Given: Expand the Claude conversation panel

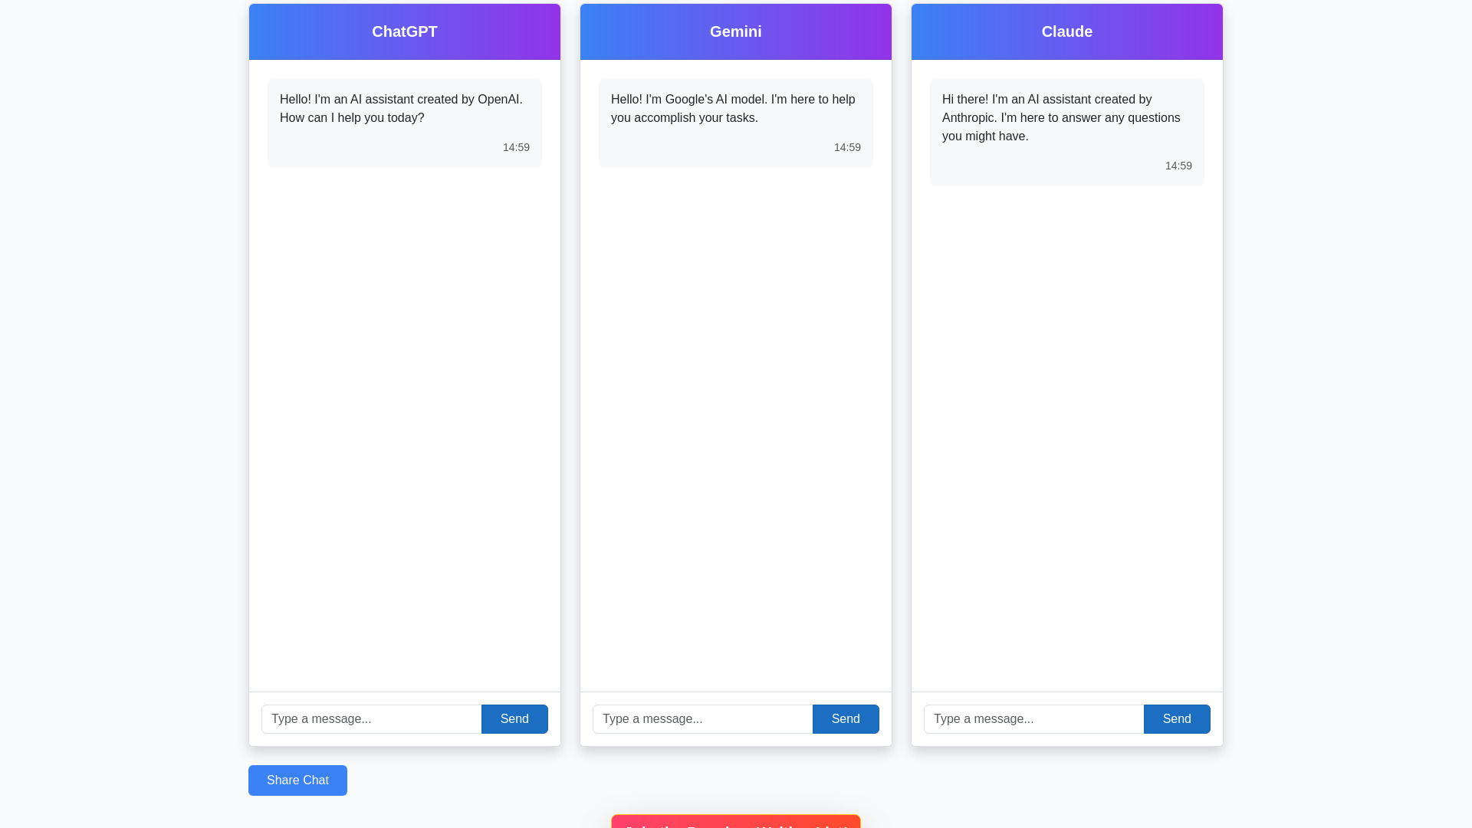Looking at the screenshot, I should (1066, 31).
